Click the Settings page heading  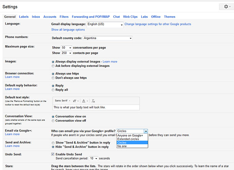point(10,7)
